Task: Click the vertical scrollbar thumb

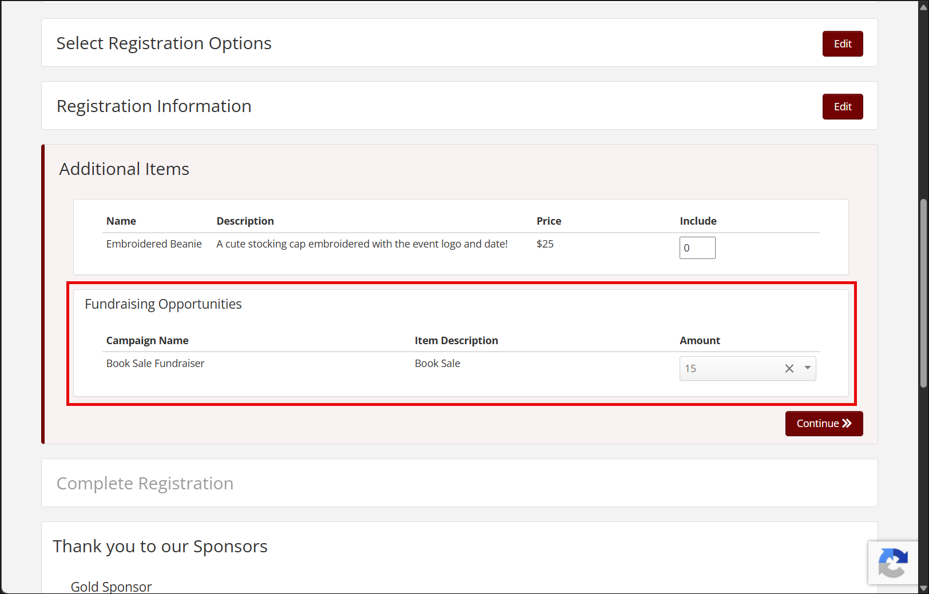Action: pos(923,293)
